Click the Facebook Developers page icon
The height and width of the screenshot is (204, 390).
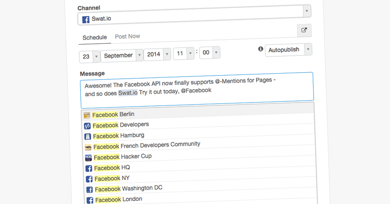point(87,126)
